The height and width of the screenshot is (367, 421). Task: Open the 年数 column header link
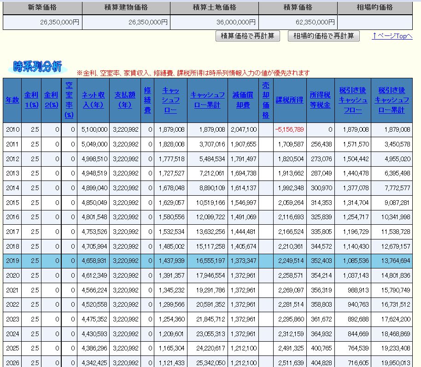click(12, 99)
